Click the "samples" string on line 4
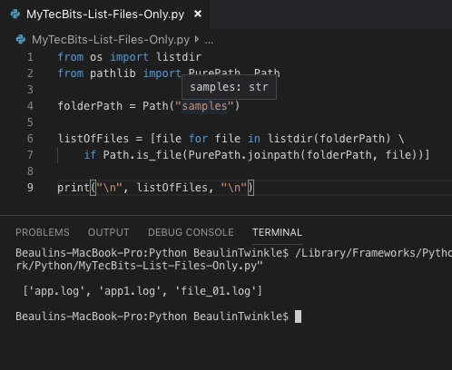Screen dimensions: 452x370 204,106
